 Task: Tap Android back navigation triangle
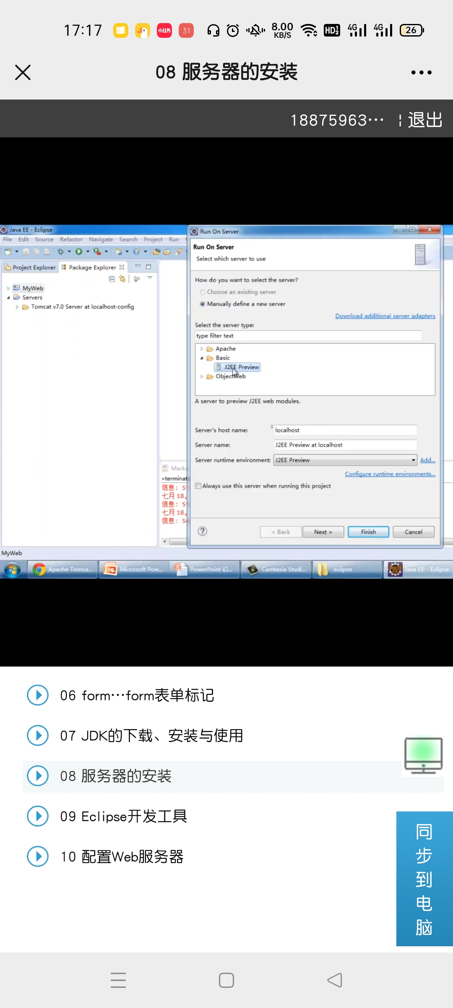335,980
